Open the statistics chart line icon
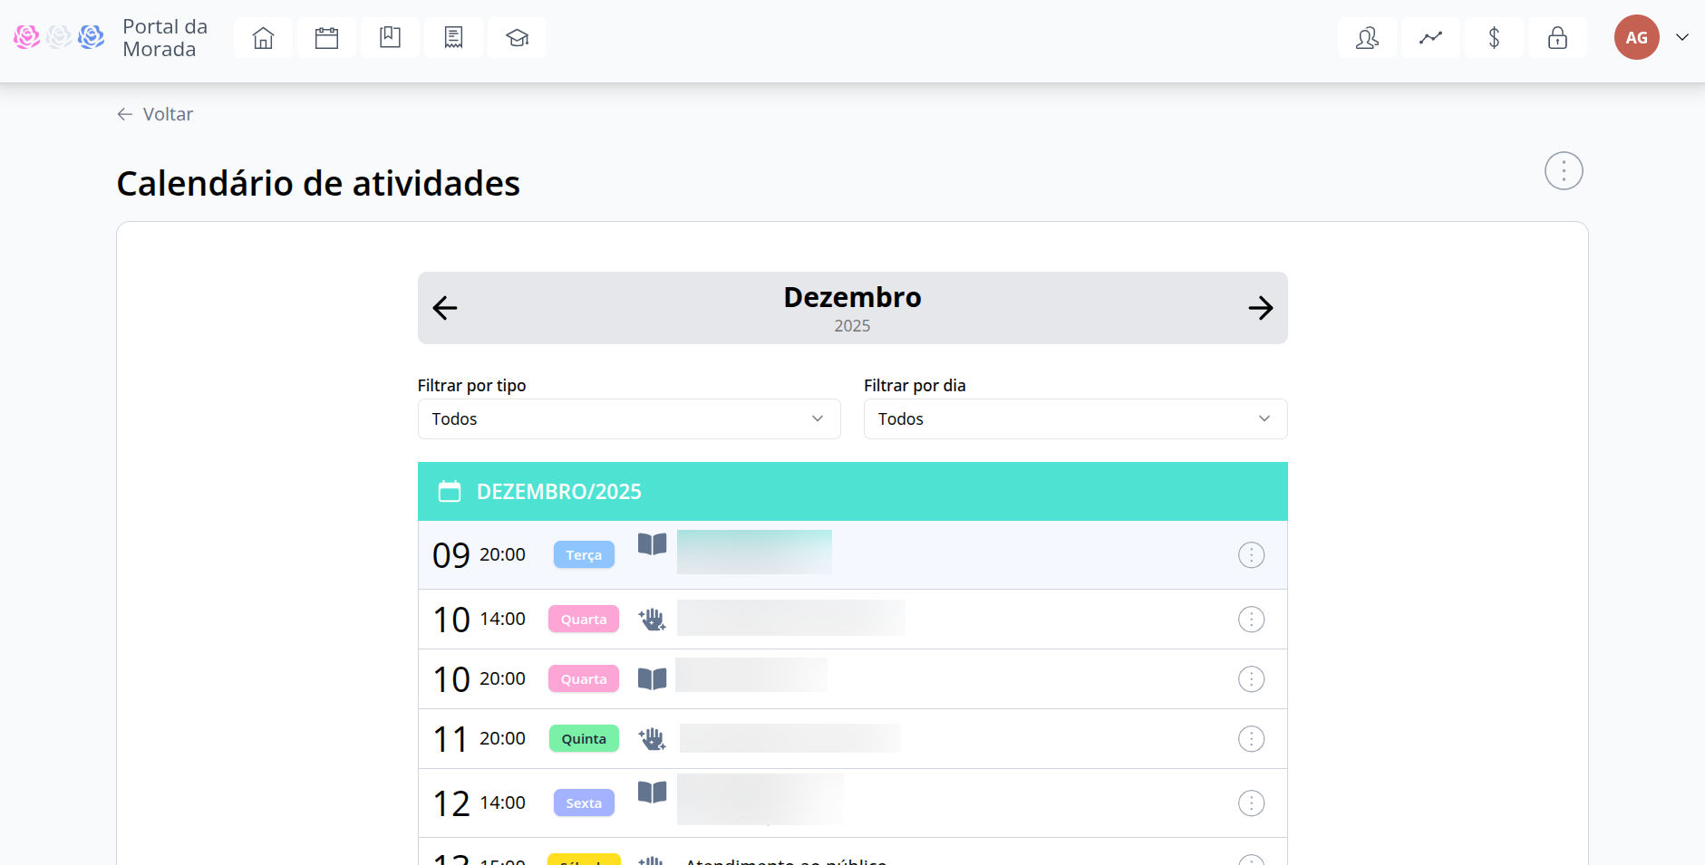 [x=1430, y=37]
